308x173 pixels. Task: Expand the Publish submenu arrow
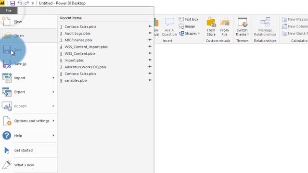click(53, 106)
